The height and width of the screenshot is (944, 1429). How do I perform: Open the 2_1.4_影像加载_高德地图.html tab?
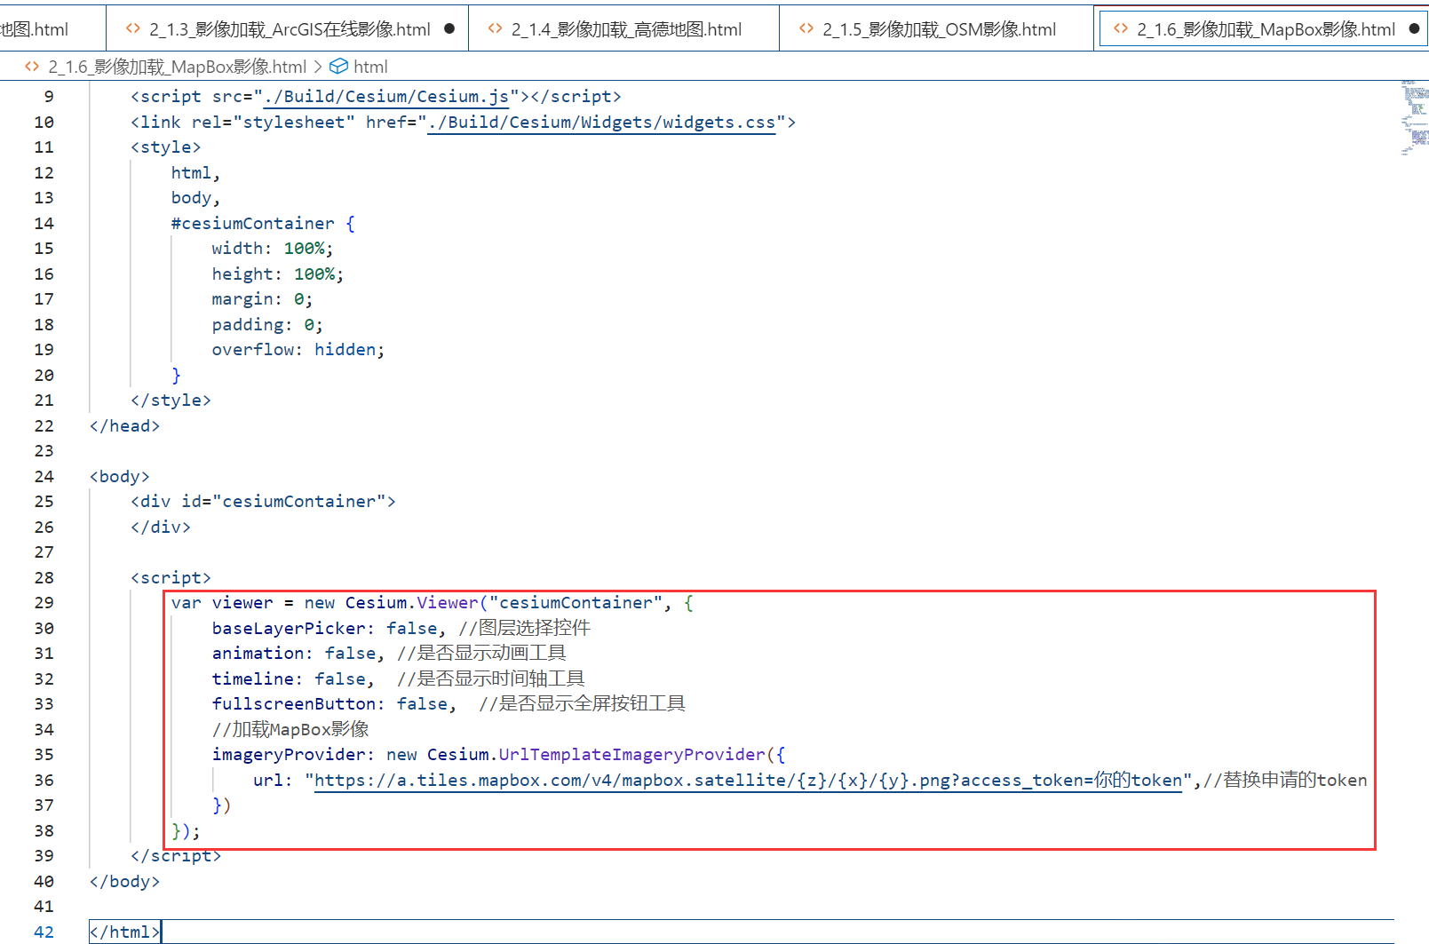pos(623,29)
